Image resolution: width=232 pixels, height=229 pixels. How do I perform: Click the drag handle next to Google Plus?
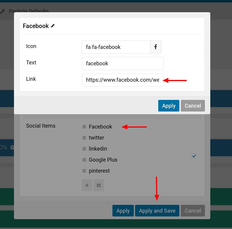tap(84, 160)
